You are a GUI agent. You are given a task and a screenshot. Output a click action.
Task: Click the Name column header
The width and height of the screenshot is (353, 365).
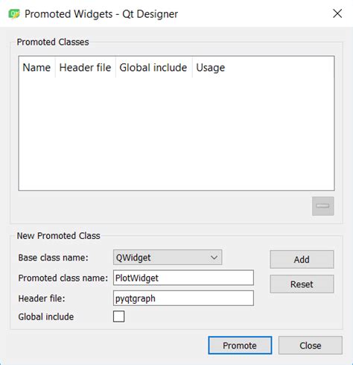coord(36,67)
